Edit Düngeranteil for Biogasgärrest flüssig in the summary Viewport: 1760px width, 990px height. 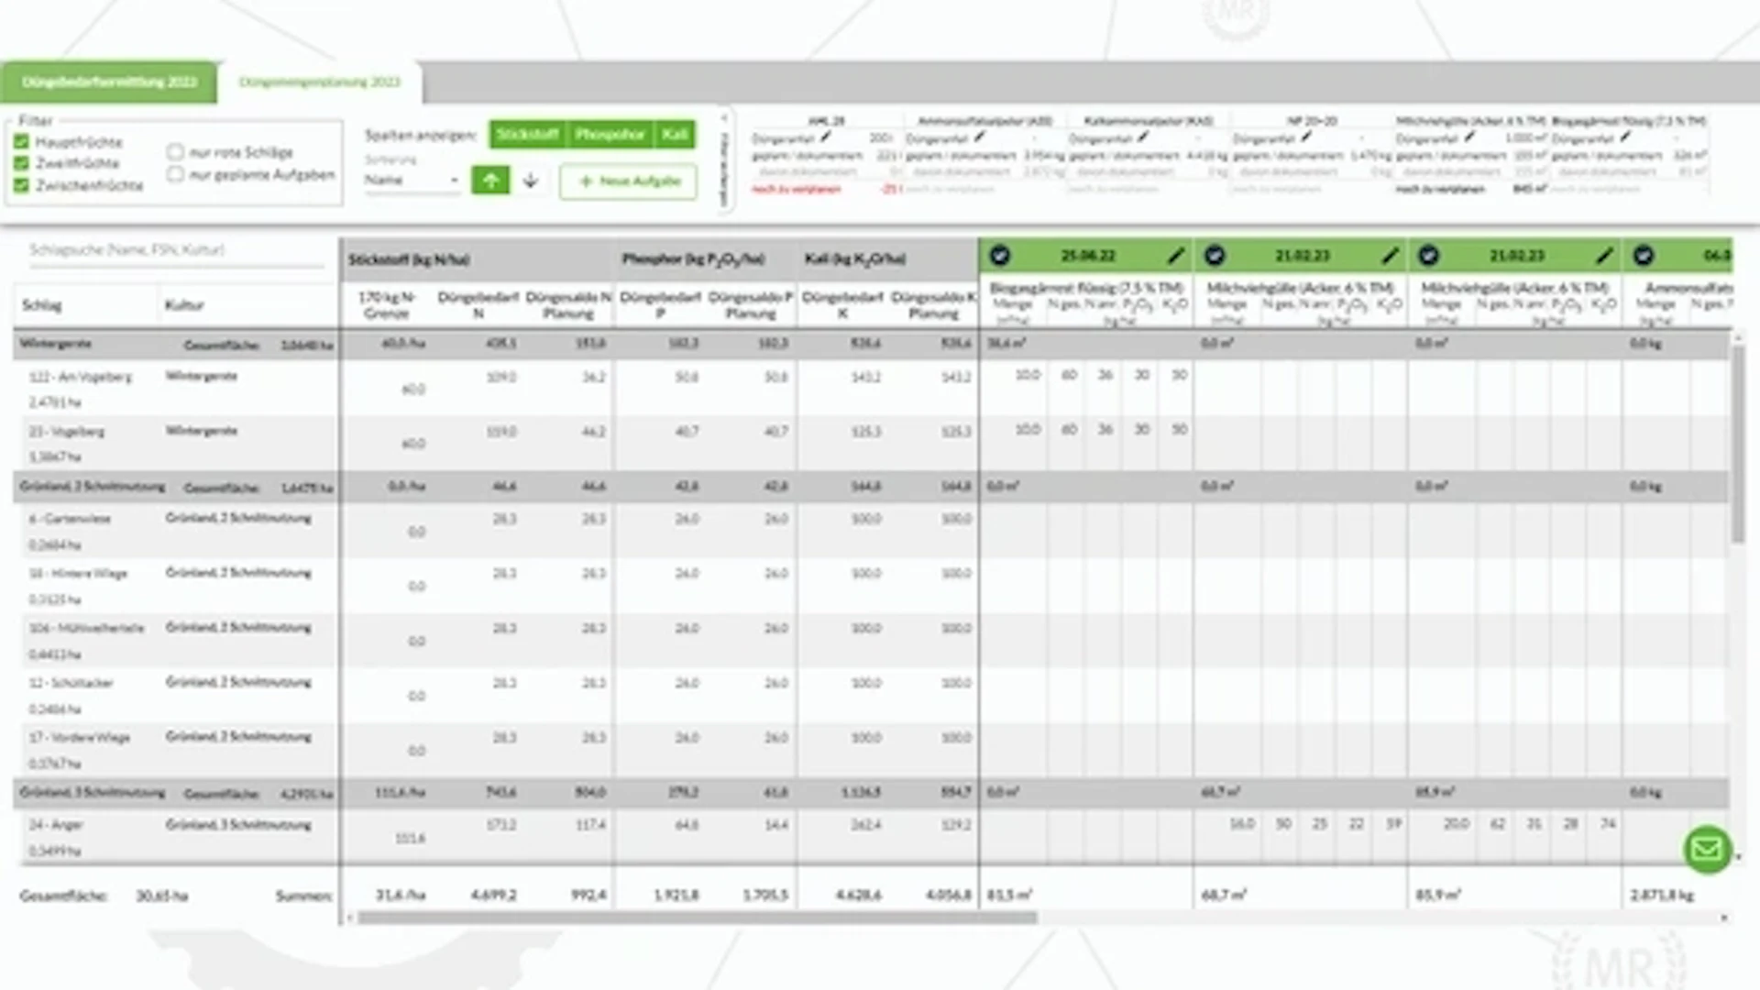coord(1624,137)
